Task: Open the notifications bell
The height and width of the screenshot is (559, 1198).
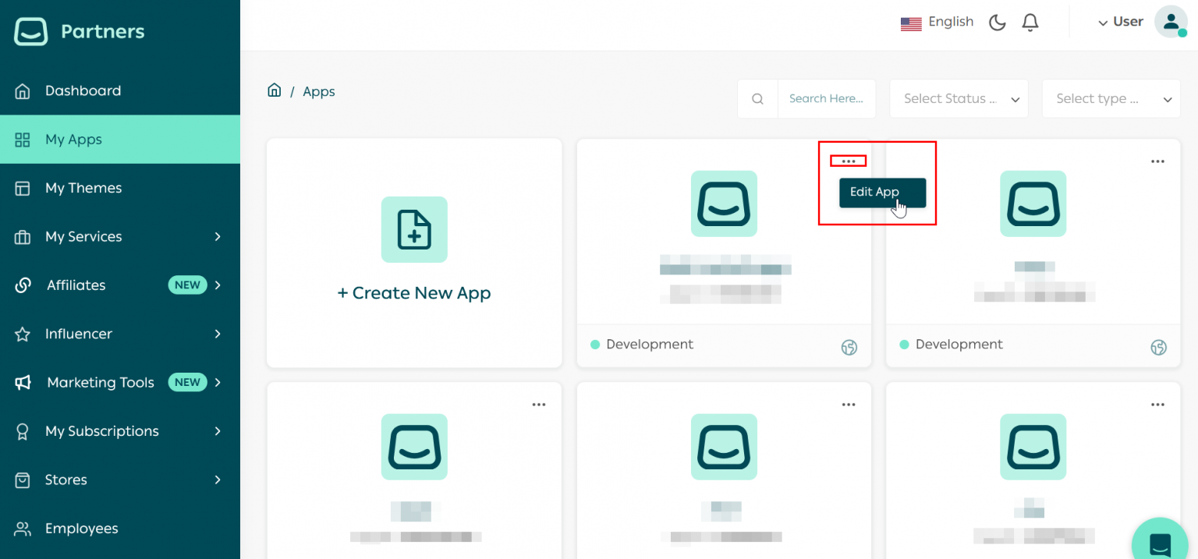Action: 1030,23
